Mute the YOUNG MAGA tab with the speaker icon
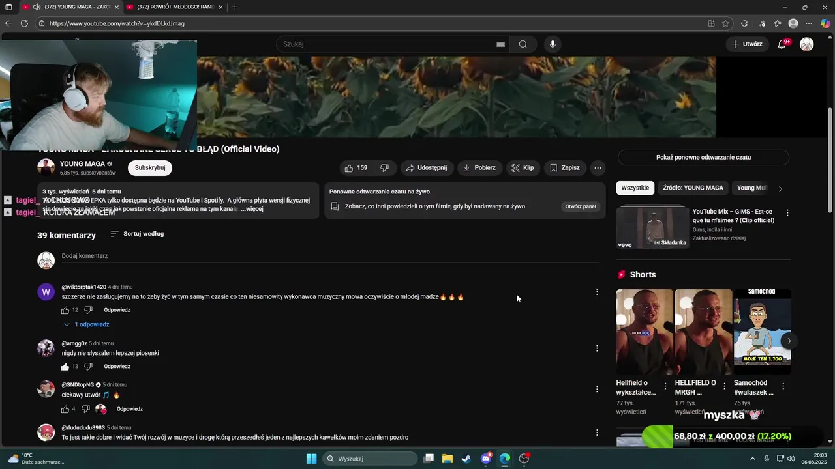This screenshot has width=835, height=469. click(37, 7)
